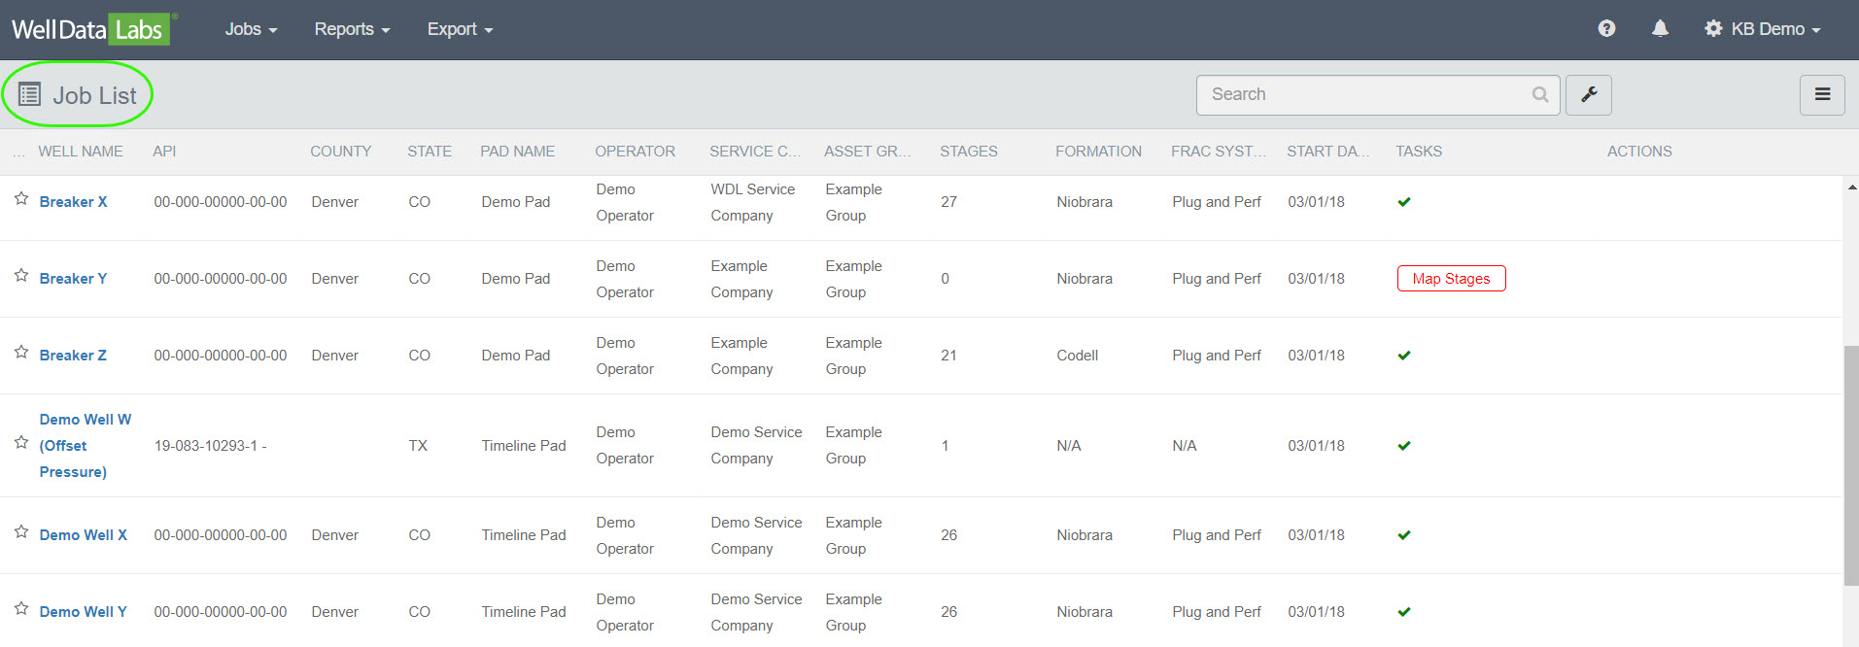Click the vertical scrollbar thumb
The width and height of the screenshot is (1859, 647).
(1850, 466)
